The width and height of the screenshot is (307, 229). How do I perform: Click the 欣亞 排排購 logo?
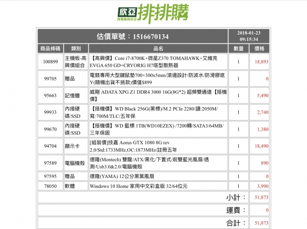(153, 13)
